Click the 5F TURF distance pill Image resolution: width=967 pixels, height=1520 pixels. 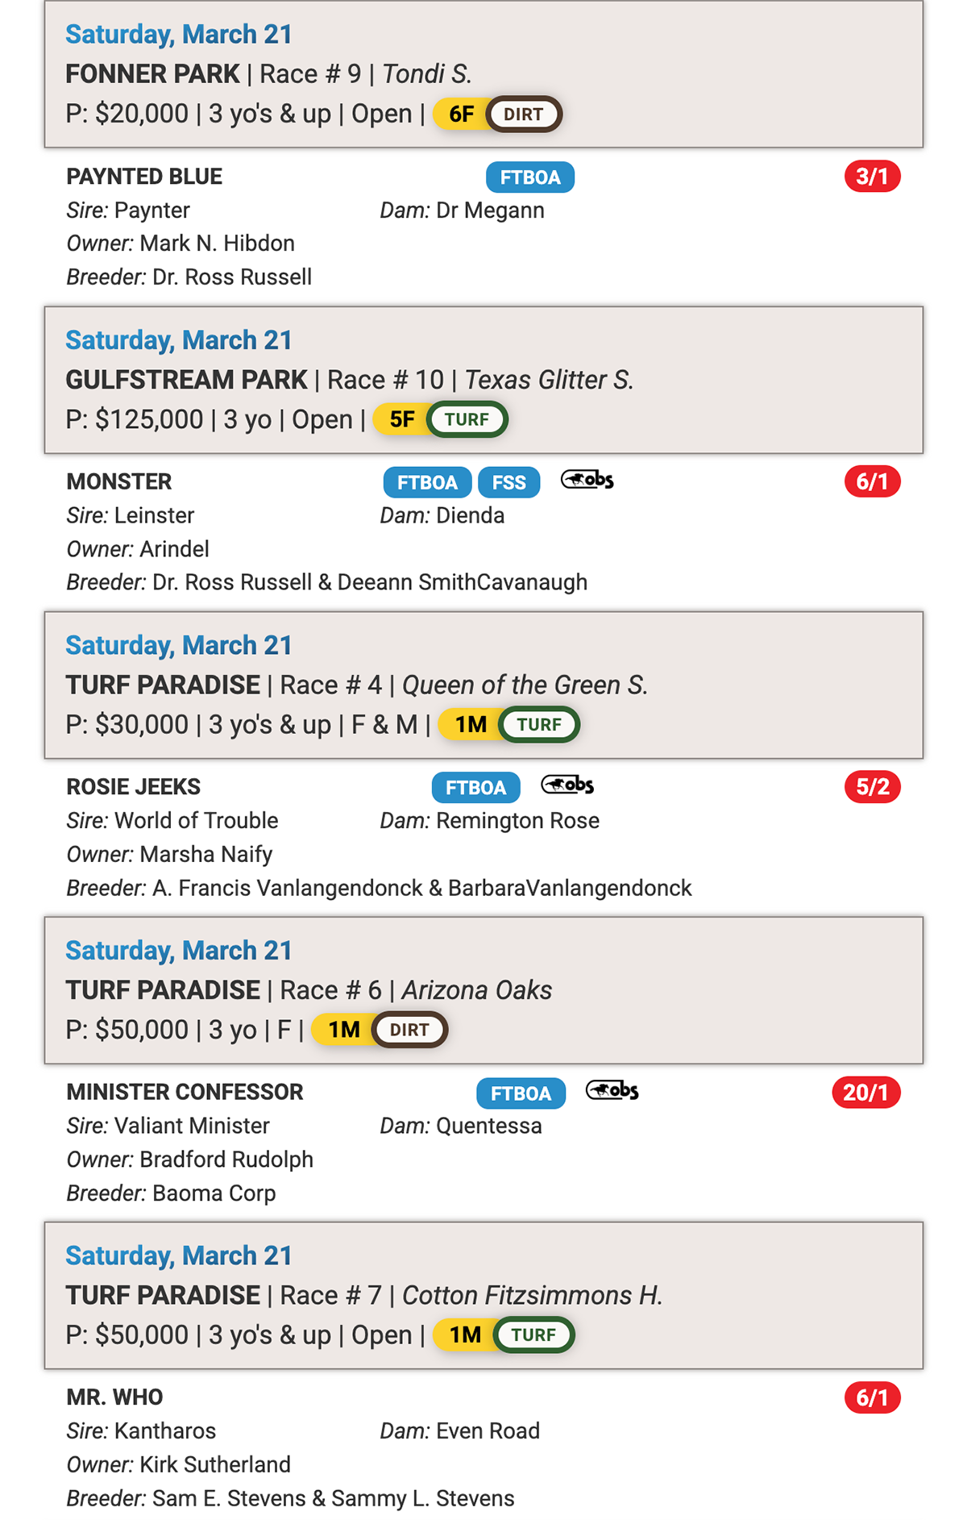click(441, 419)
